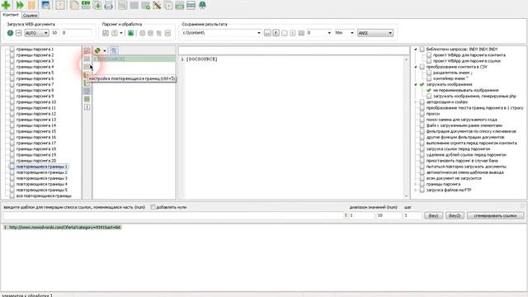The width and height of the screenshot is (528, 297).
Task: Click the blank page document toolbar icon
Action: (x=74, y=5)
